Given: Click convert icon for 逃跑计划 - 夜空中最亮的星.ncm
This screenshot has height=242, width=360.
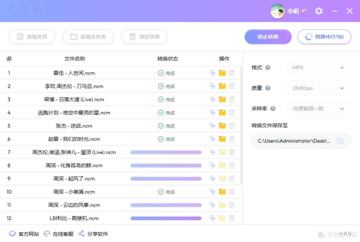Looking at the screenshot, I should click(x=213, y=113).
